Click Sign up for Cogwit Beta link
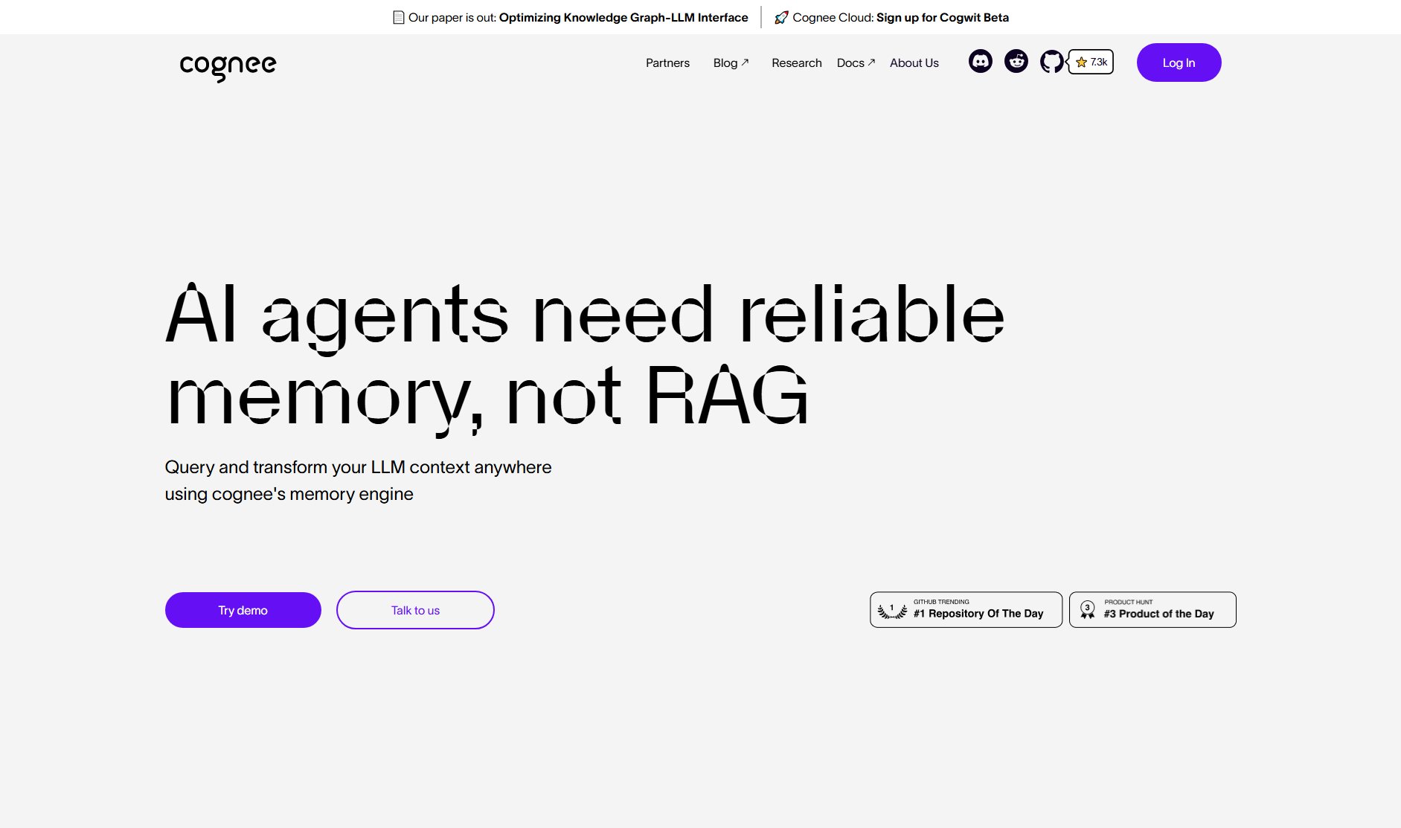 click(x=943, y=17)
